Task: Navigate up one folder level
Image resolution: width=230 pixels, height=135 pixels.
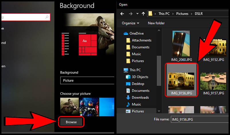Action: (143, 14)
